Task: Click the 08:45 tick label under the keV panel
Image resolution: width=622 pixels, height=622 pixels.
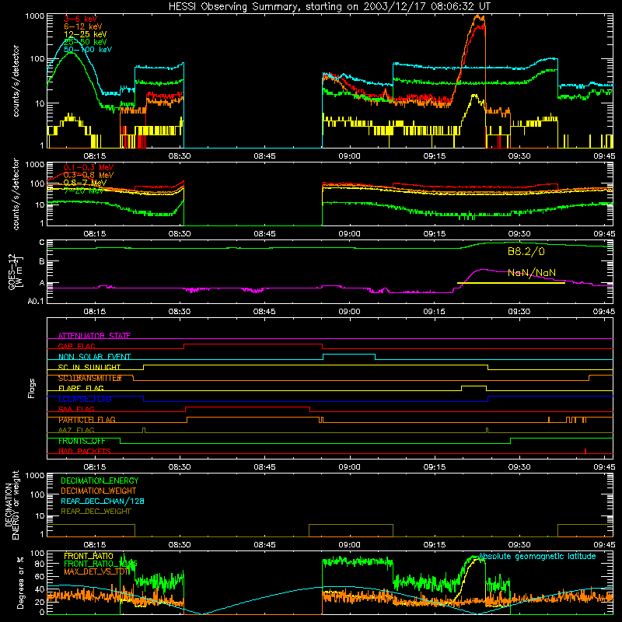Action: coord(264,156)
